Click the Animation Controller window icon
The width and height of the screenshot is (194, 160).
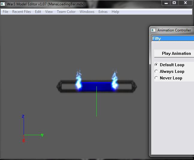click(153, 30)
